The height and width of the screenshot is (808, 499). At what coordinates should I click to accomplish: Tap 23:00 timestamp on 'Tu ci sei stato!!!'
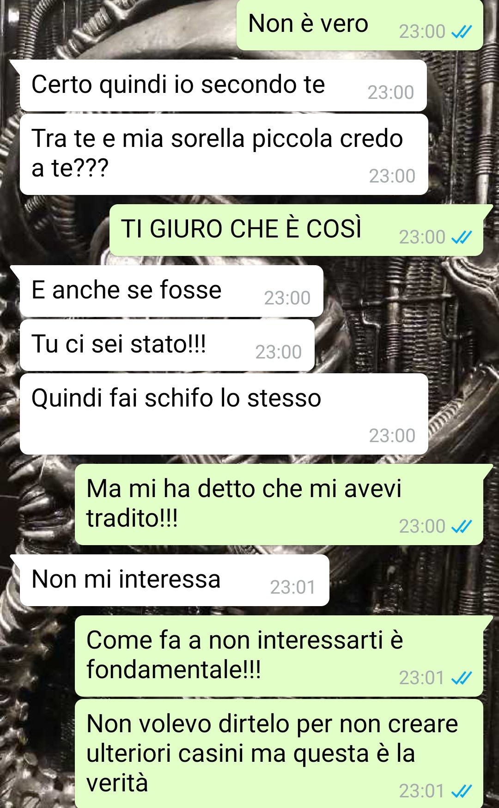pyautogui.click(x=278, y=352)
